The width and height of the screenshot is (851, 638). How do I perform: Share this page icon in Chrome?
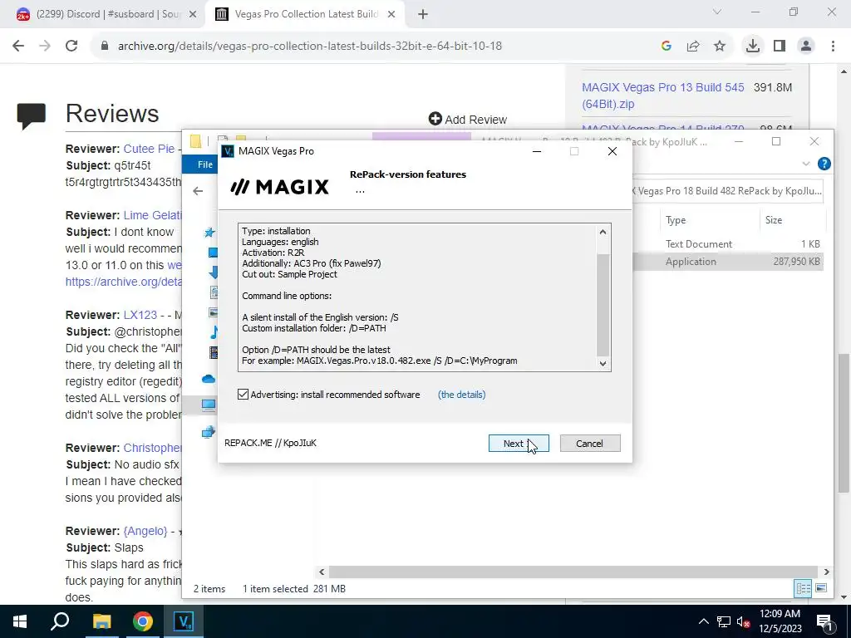693,47
